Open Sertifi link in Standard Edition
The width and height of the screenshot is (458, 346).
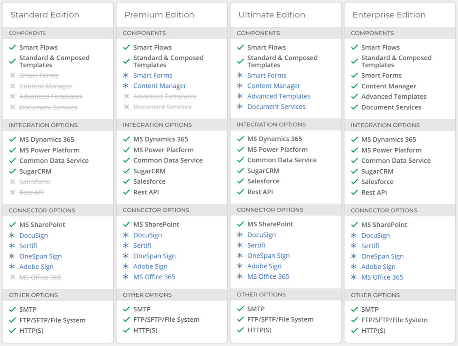click(x=28, y=246)
